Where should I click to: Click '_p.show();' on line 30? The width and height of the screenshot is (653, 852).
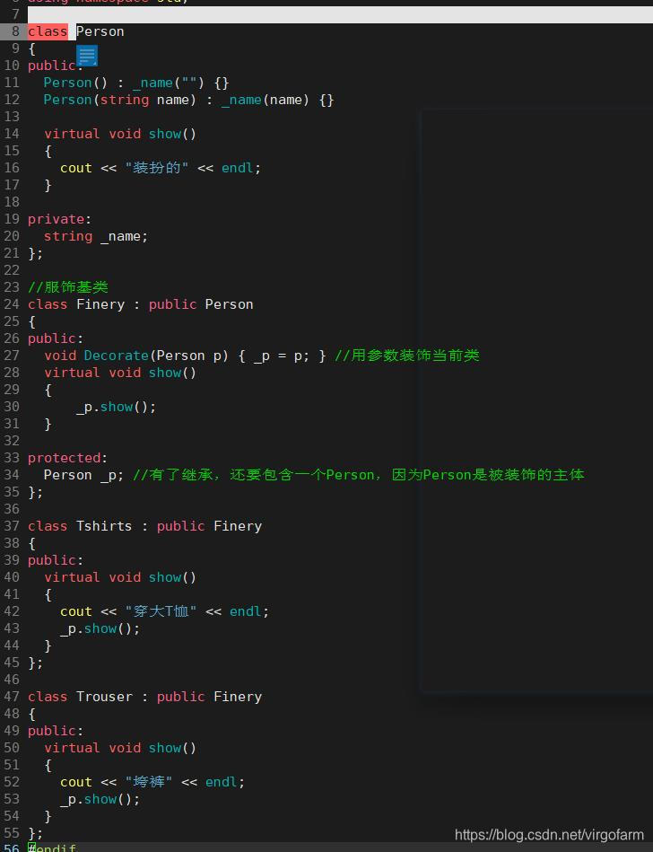click(117, 407)
